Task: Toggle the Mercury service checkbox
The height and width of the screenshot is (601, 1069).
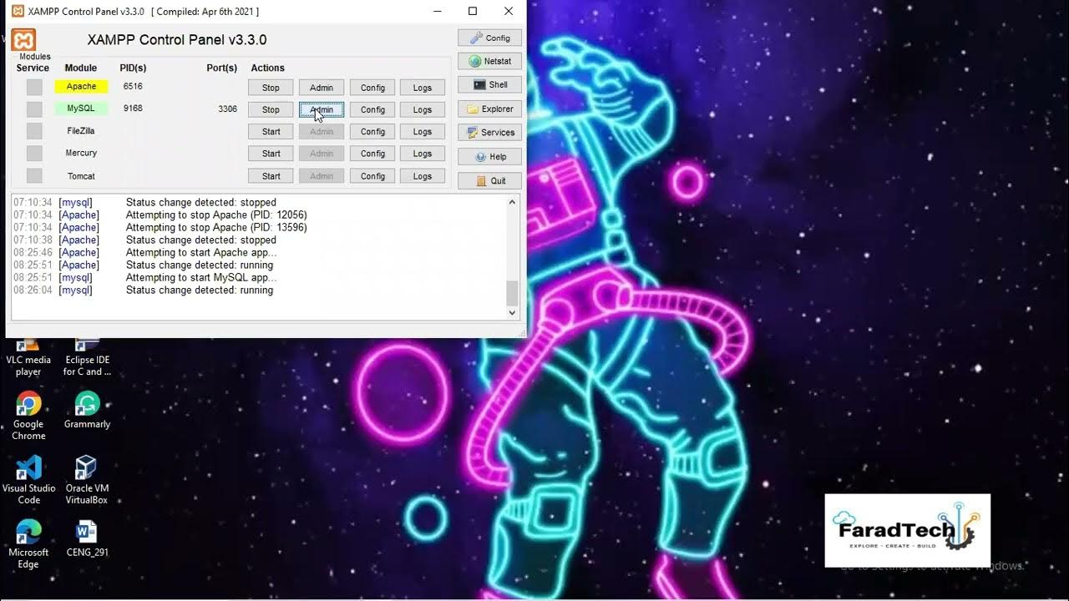Action: (34, 153)
